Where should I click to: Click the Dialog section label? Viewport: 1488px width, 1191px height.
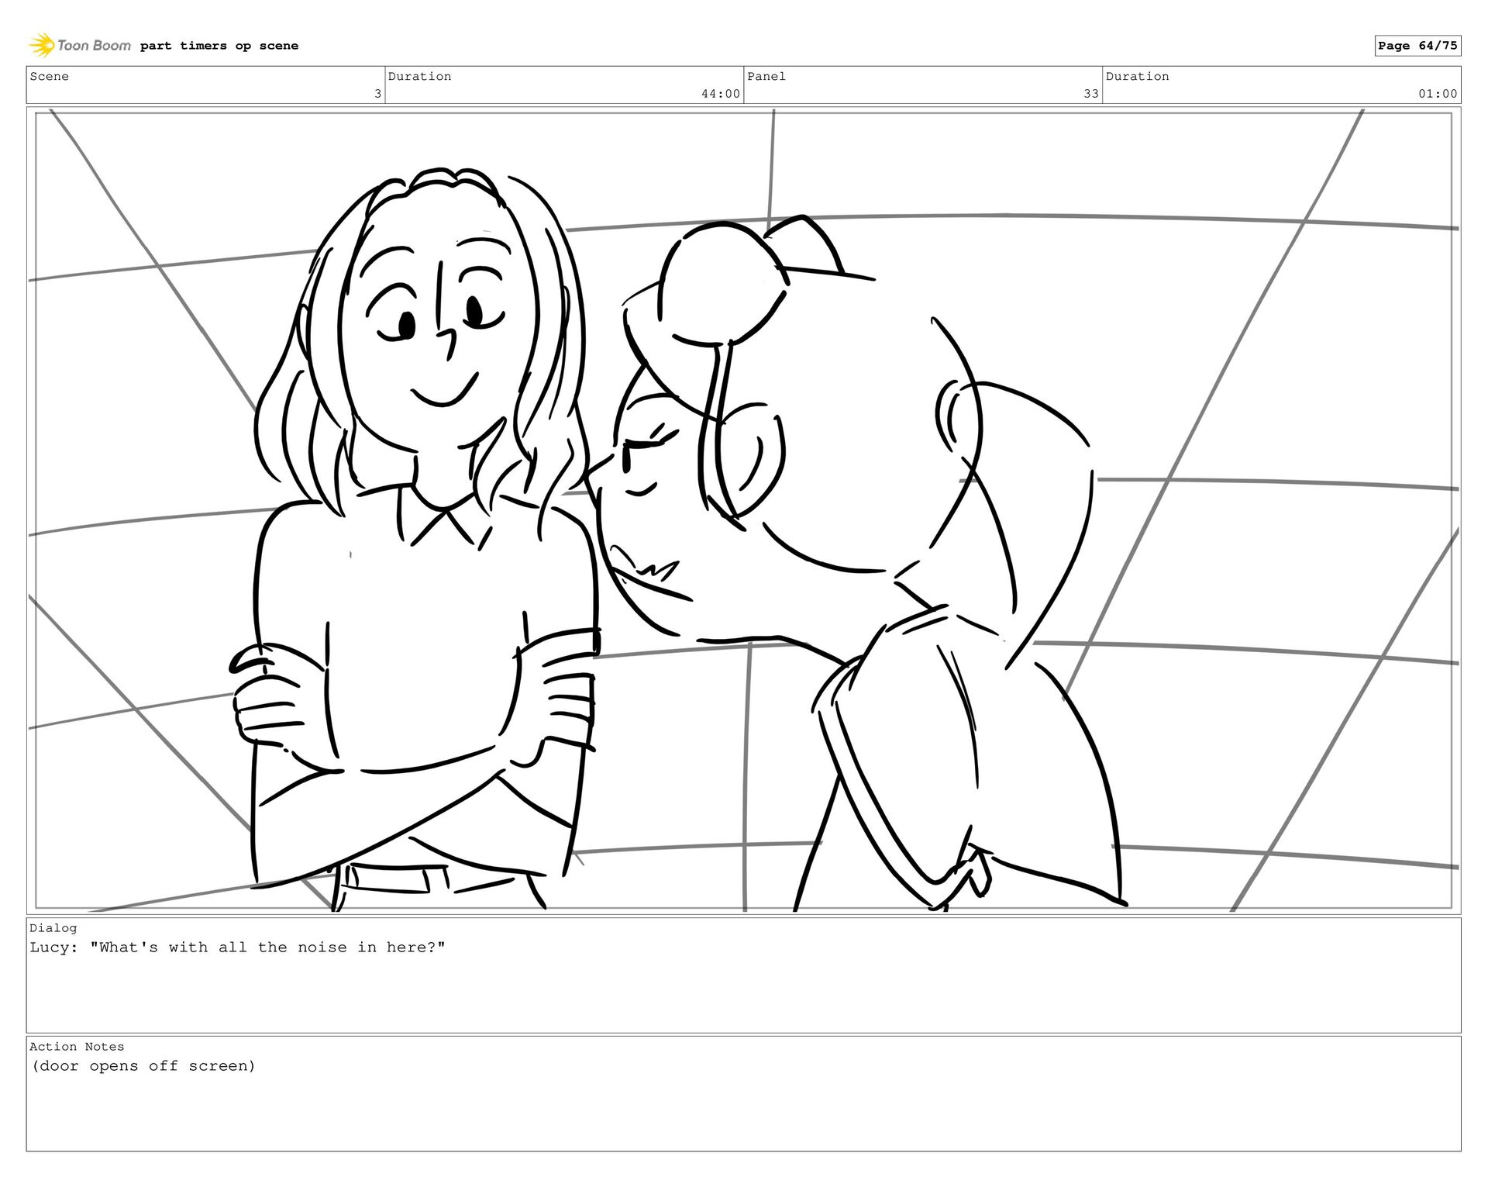53,928
